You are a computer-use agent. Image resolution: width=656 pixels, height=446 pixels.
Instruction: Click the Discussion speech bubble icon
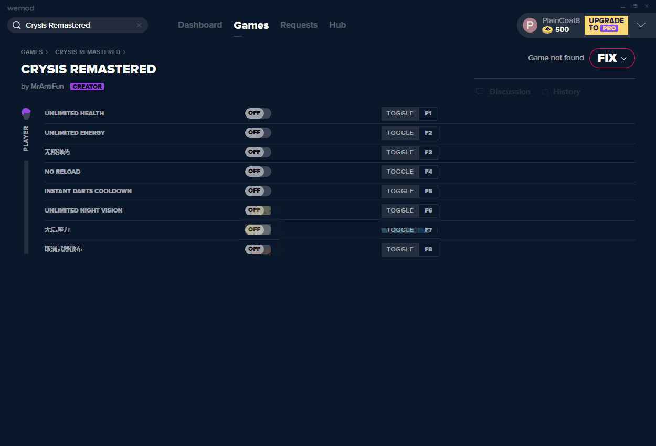[x=480, y=92]
